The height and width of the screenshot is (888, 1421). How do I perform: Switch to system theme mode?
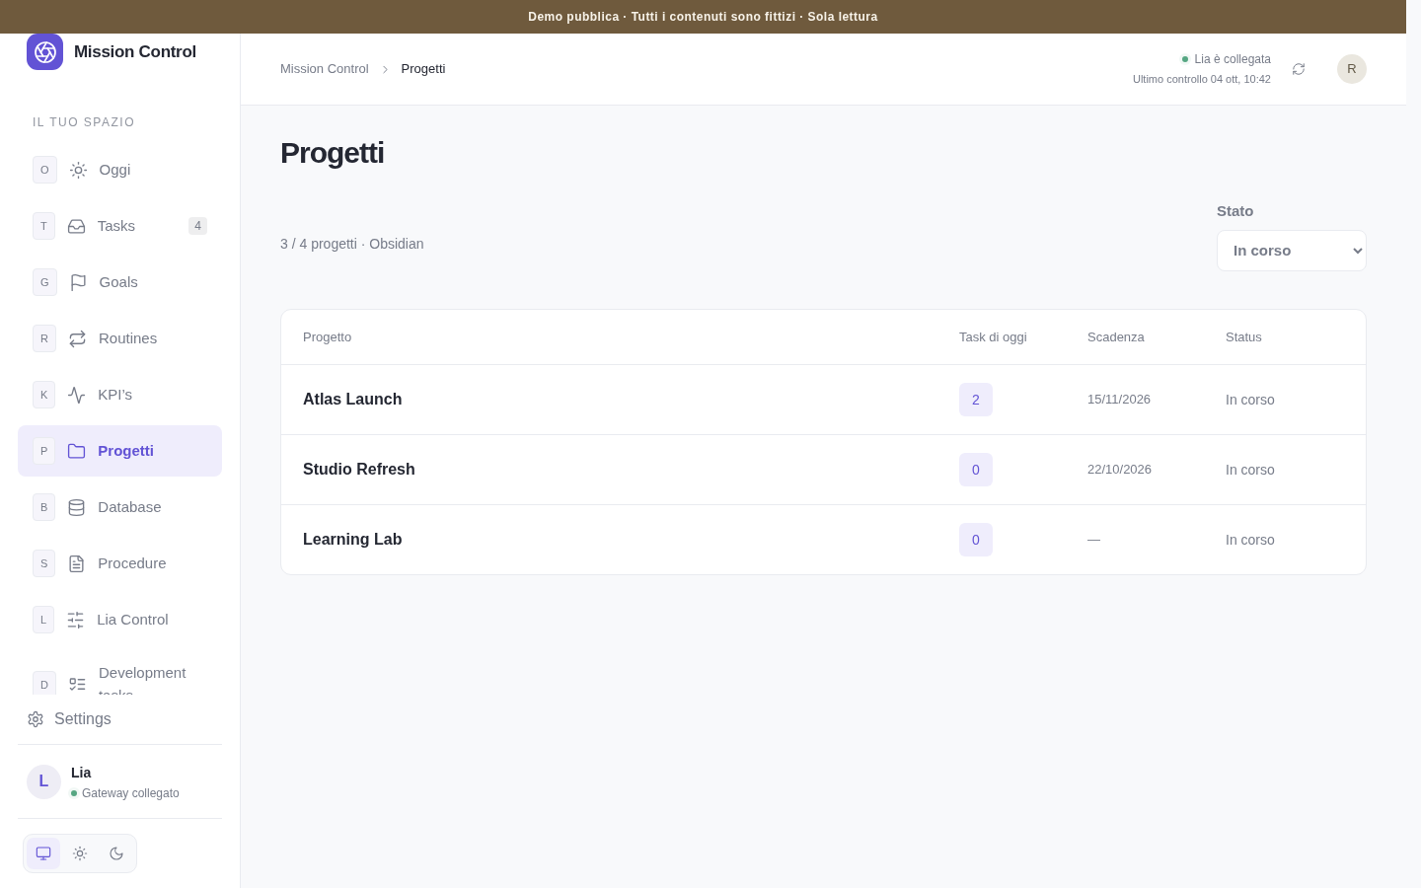43,853
